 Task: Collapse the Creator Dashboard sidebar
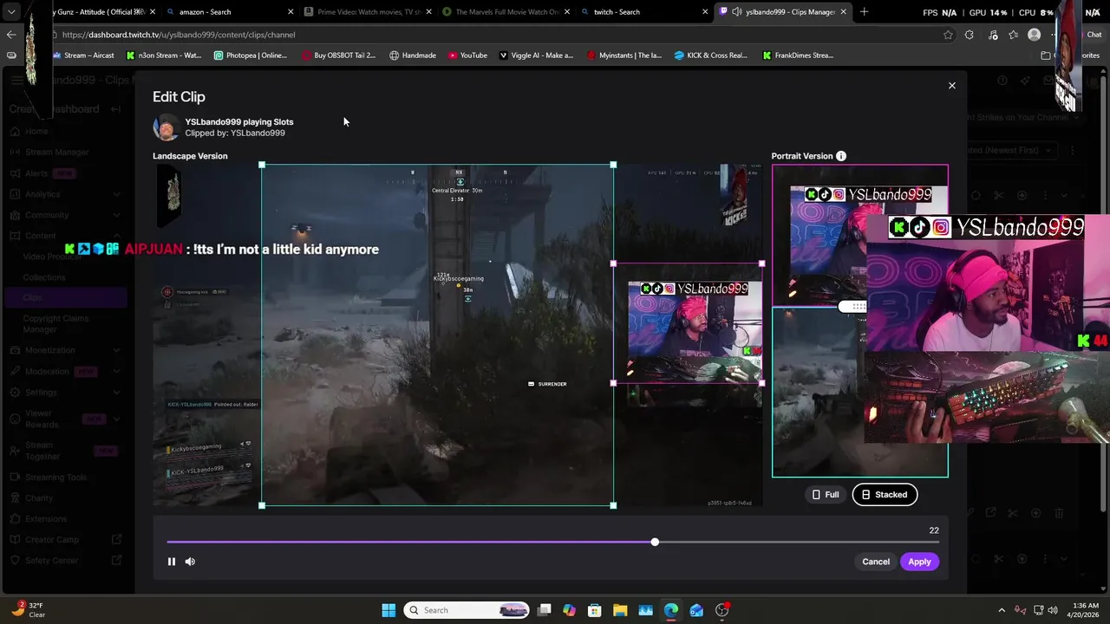115,109
